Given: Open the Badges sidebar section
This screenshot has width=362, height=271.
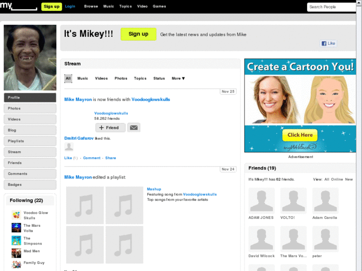Looking at the screenshot, I should [30, 184].
